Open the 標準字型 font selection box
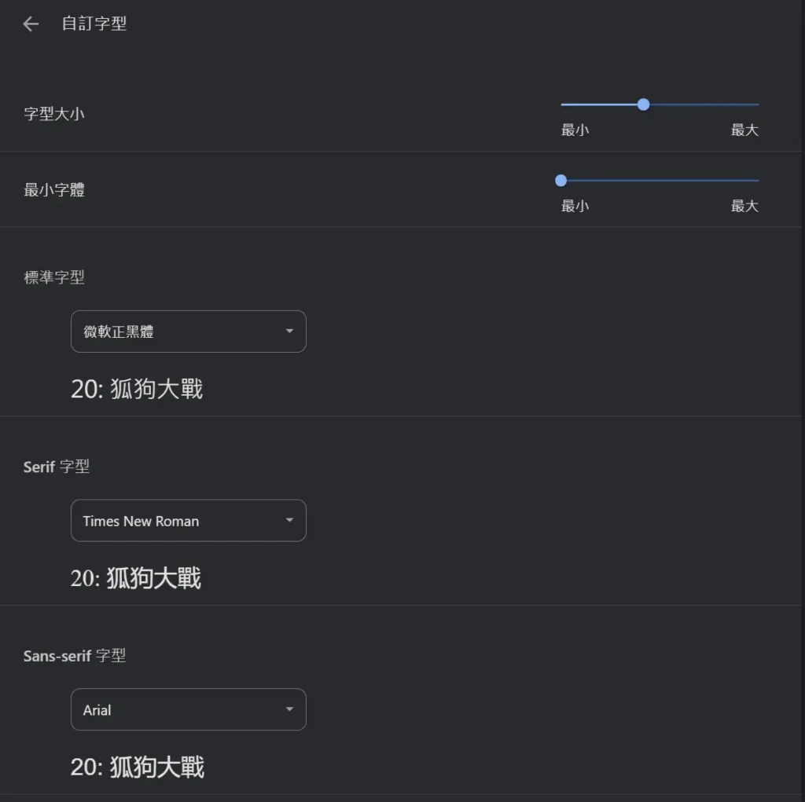805x802 pixels. (189, 331)
